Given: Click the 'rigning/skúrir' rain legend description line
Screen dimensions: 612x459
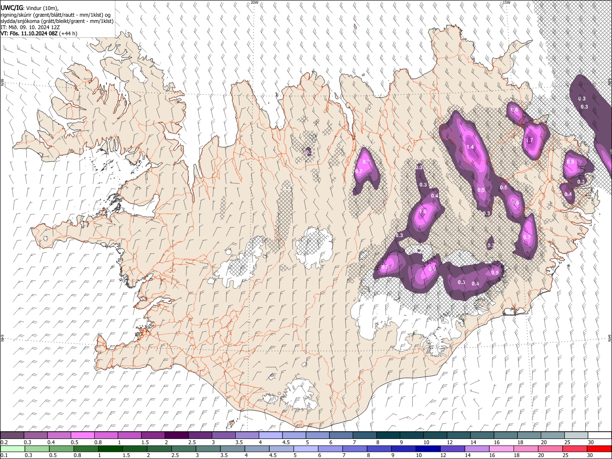Looking at the screenshot, I should tap(56, 14).
